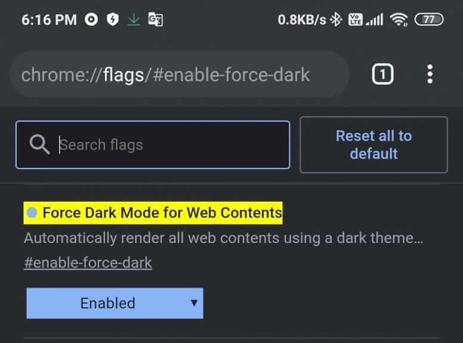Tap the green download arrow icon
The width and height of the screenshot is (463, 343).
point(134,20)
